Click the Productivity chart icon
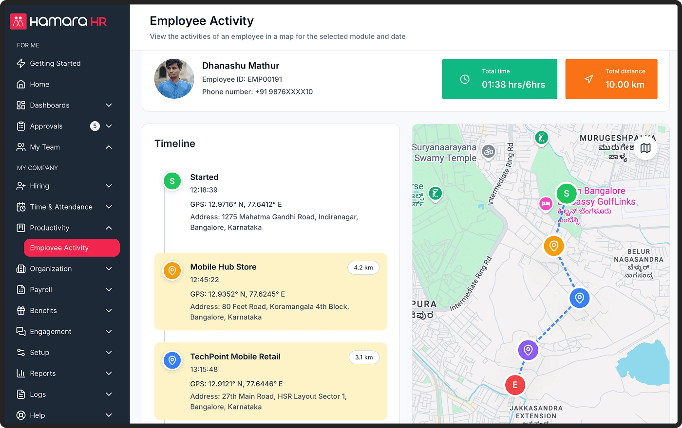 (21, 228)
